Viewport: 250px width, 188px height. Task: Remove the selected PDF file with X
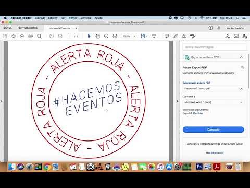pyautogui.click(x=241, y=89)
